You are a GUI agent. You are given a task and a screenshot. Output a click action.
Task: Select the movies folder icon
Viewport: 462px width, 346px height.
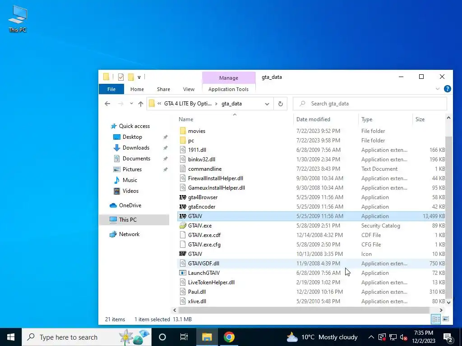183,131
